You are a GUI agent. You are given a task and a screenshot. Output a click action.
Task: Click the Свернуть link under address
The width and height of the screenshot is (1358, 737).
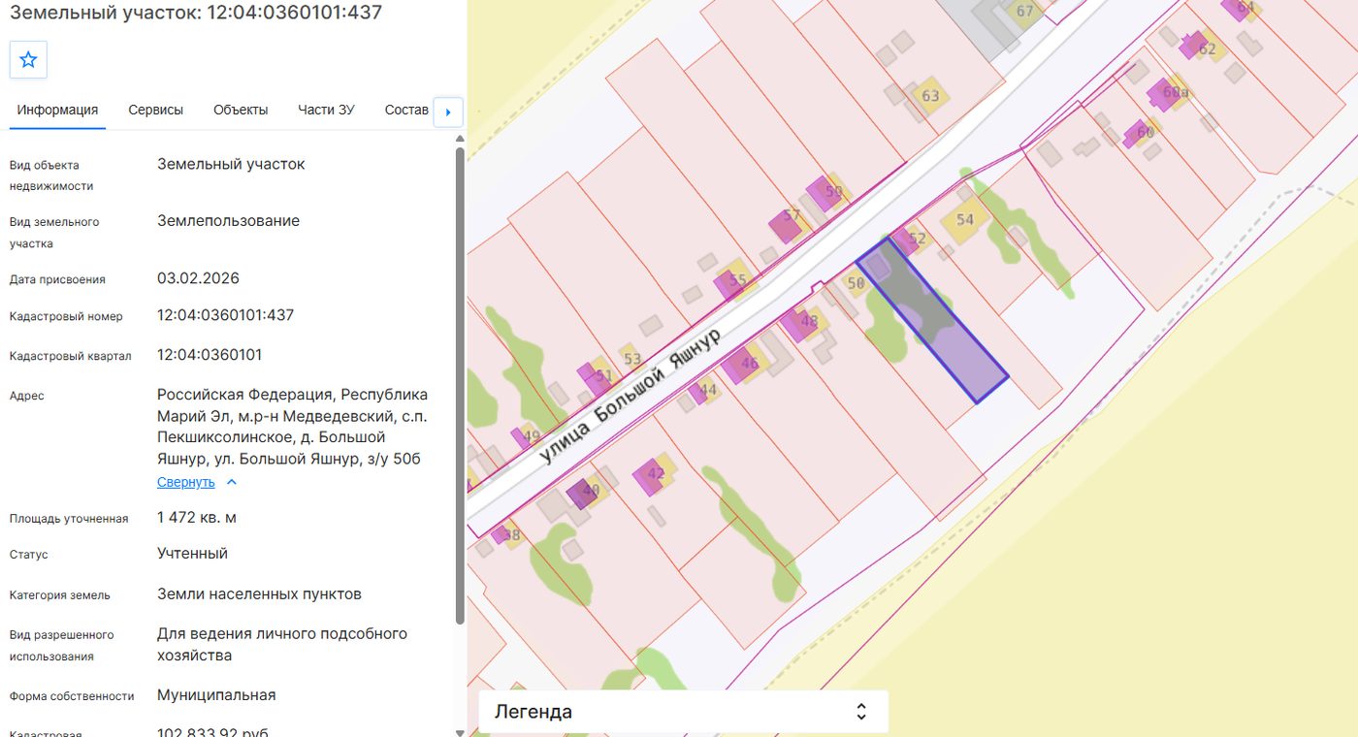click(x=186, y=482)
